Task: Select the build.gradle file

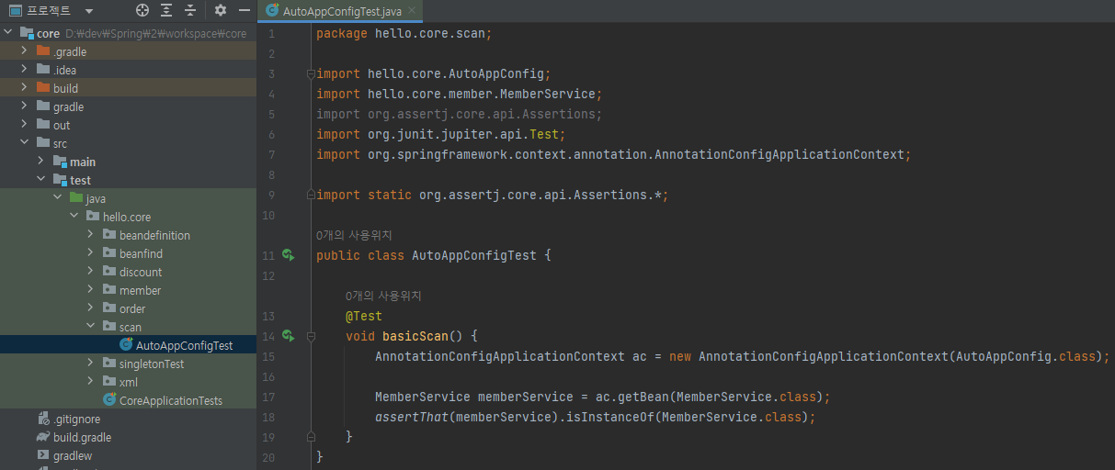Action: pos(129,437)
